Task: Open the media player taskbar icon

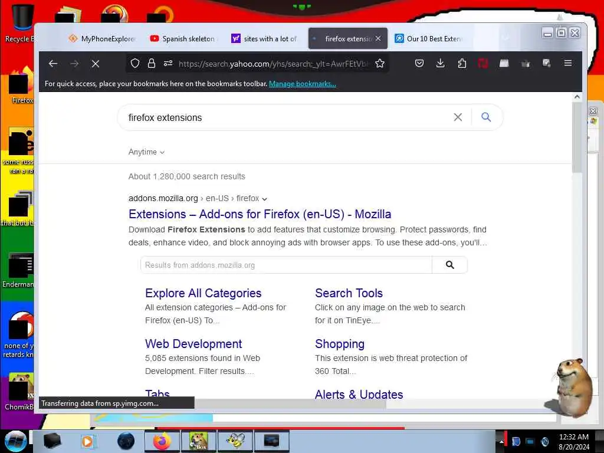Action: coord(87,441)
